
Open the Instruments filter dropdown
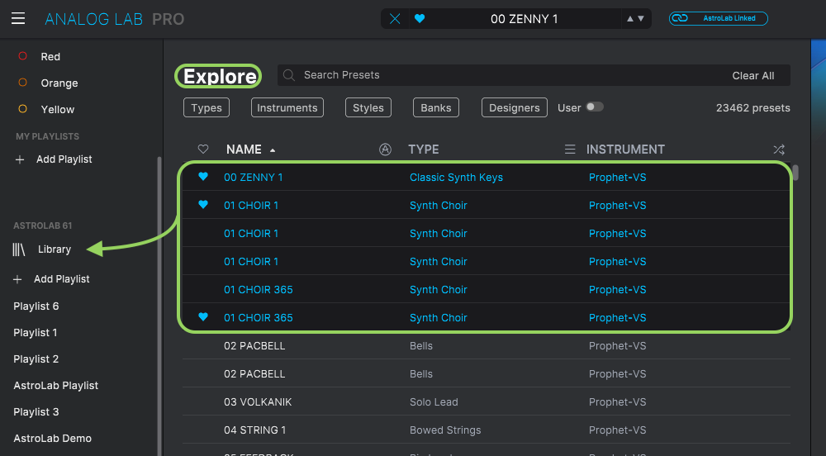click(287, 107)
